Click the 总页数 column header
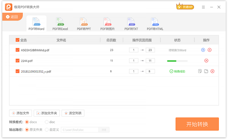 pos(111,40)
